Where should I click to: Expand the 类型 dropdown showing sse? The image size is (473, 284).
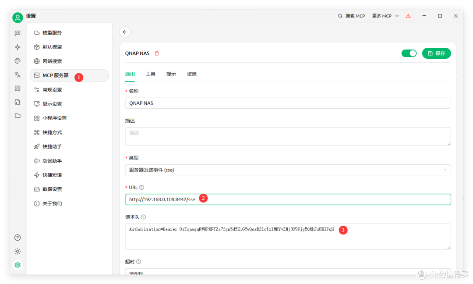pos(288,170)
